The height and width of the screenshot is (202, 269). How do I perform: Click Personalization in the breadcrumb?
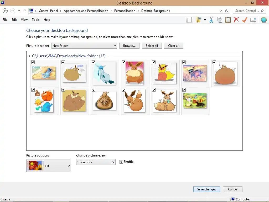click(x=125, y=11)
